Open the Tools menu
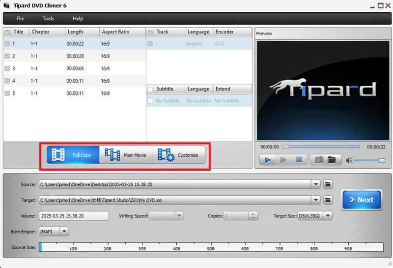The width and height of the screenshot is (393, 268). click(x=48, y=19)
